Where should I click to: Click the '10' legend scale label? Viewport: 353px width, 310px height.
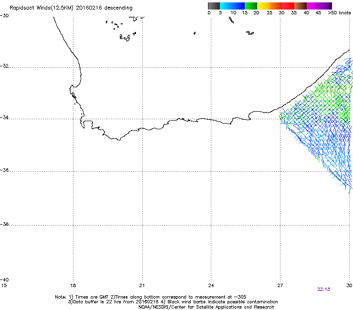pyautogui.click(x=233, y=13)
